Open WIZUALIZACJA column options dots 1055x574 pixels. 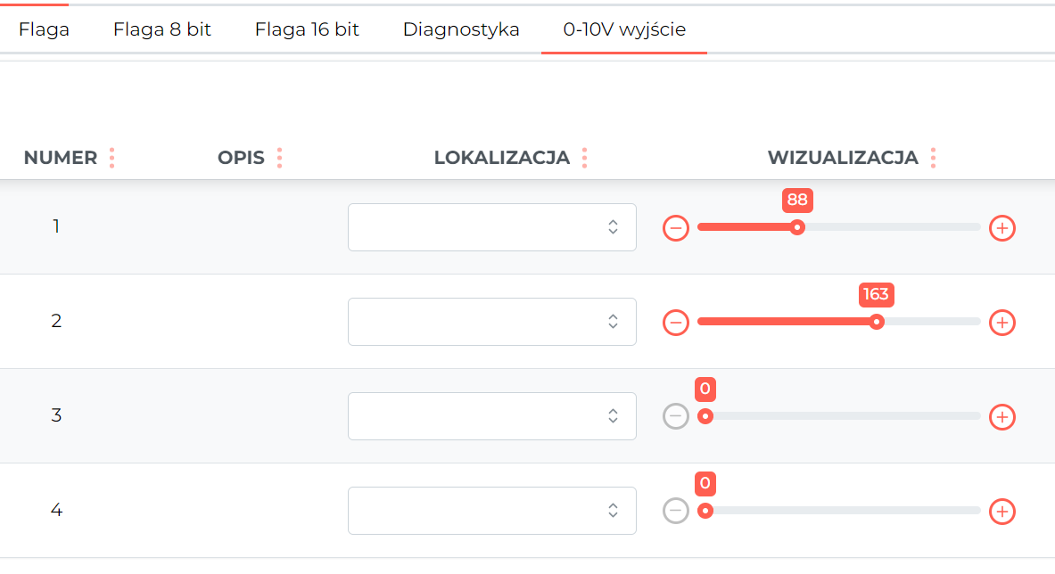pos(933,158)
